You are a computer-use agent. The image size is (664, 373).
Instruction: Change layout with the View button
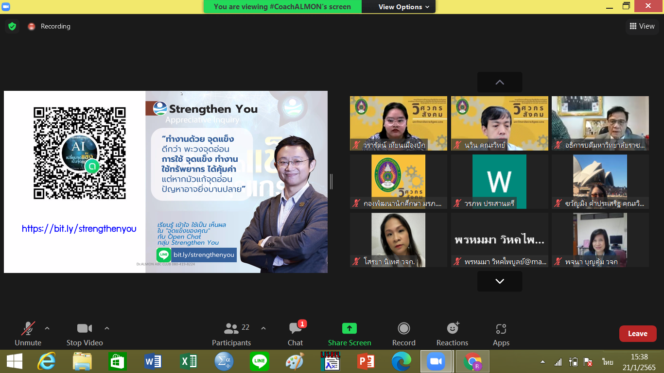coord(642,26)
